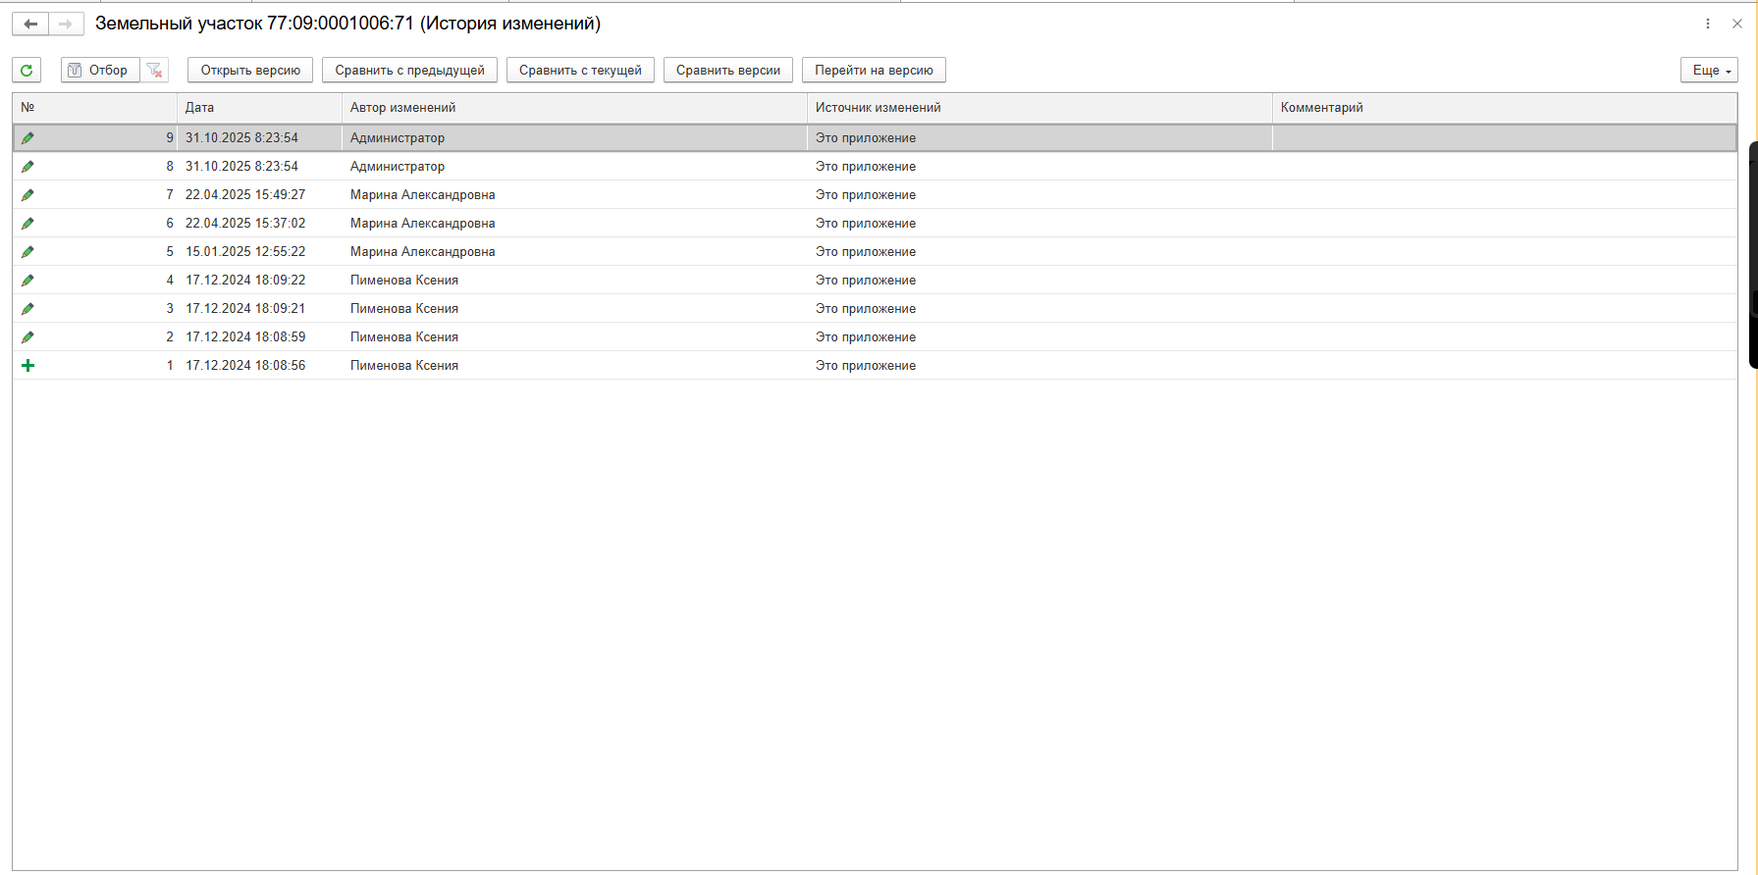
Task: Sort by the Дата column header
Action: (x=260, y=108)
